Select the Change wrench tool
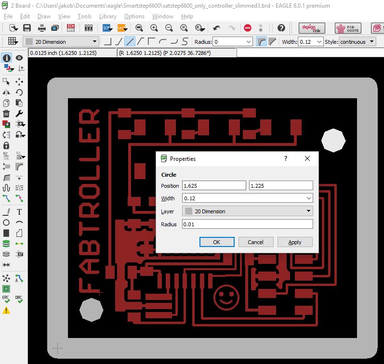Image resolution: width=384 pixels, height=364 pixels. 19,114
